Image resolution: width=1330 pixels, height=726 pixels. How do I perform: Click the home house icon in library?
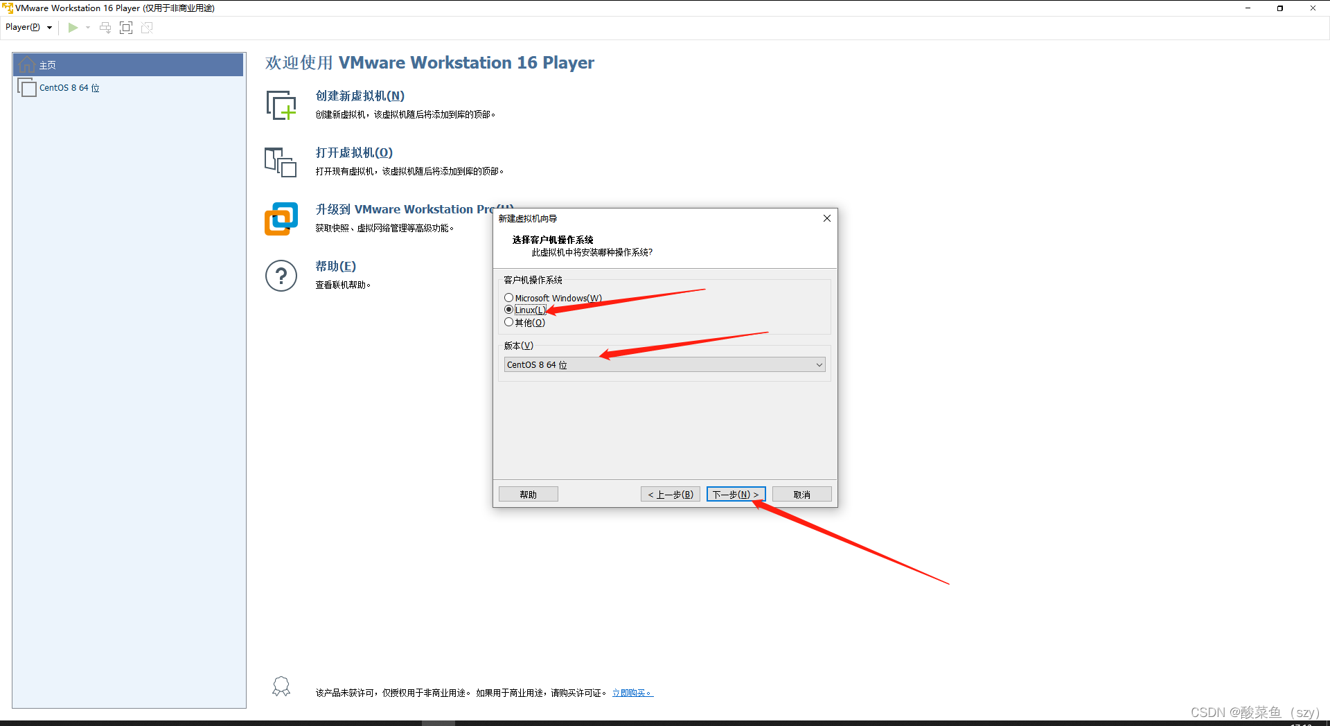pyautogui.click(x=27, y=65)
